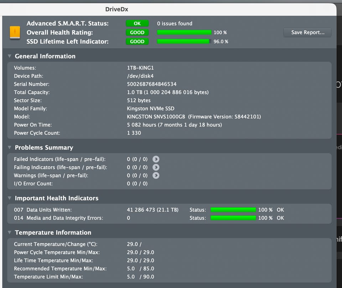Click Power Cycle Count value 1 330

[x=134, y=133]
